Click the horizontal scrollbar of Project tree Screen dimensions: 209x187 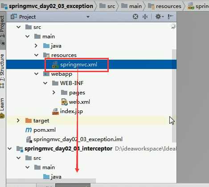pyautogui.click(x=51, y=181)
